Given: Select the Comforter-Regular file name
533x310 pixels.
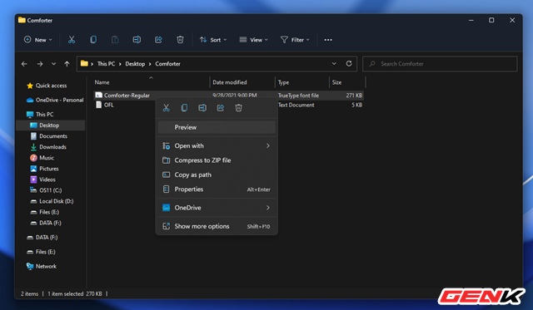Looking at the screenshot, I should (x=127, y=96).
